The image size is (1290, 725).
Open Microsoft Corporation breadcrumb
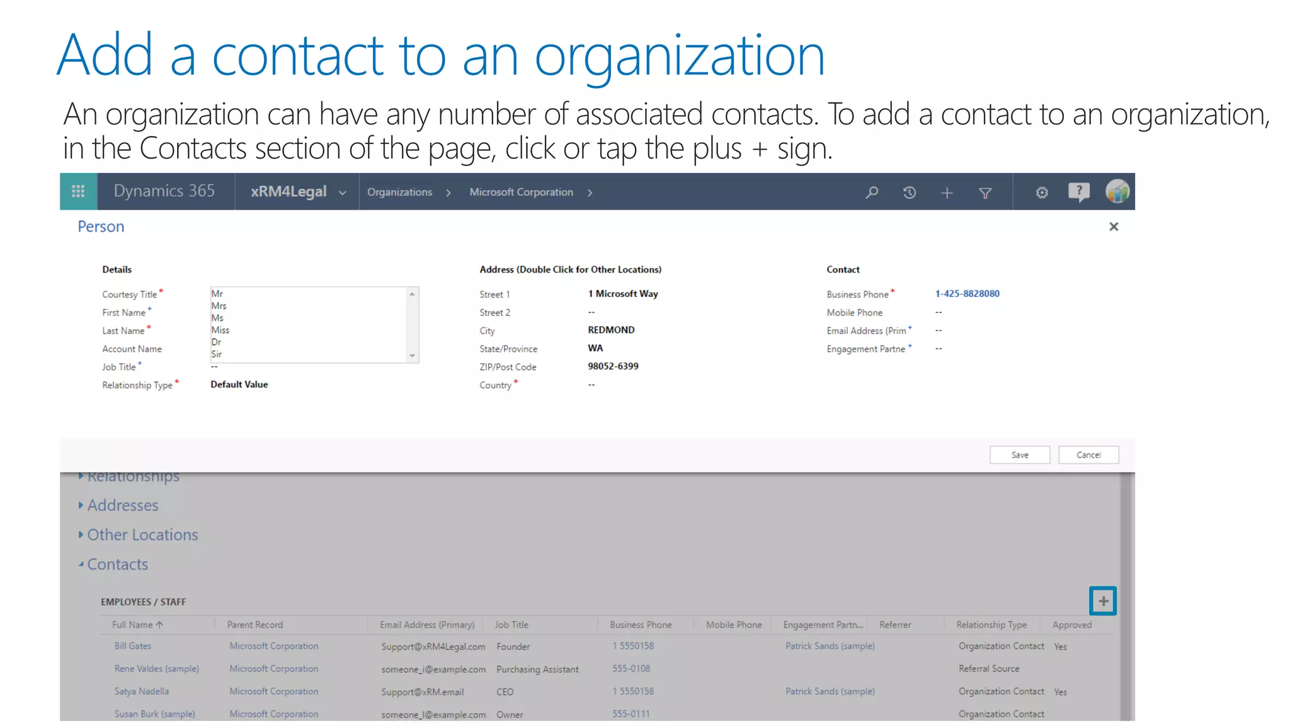(x=521, y=193)
